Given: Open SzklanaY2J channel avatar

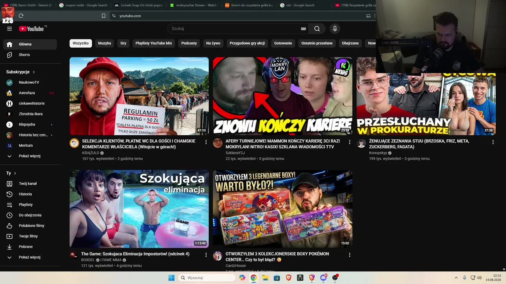Looking at the screenshot, I should point(218,143).
